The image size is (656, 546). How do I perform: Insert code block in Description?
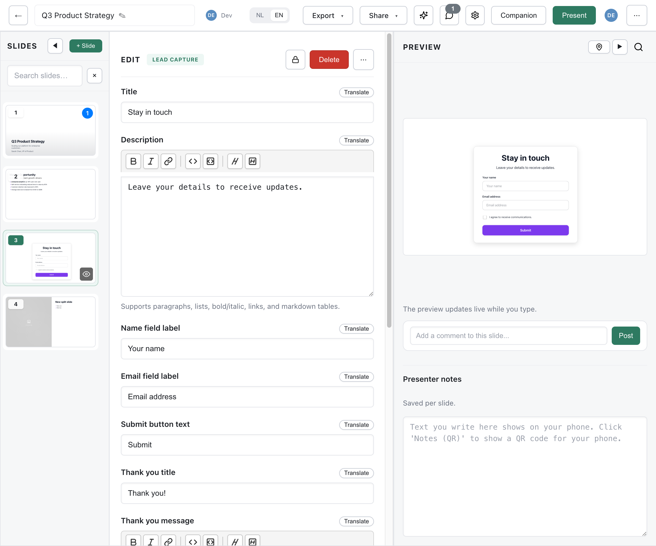(x=210, y=161)
